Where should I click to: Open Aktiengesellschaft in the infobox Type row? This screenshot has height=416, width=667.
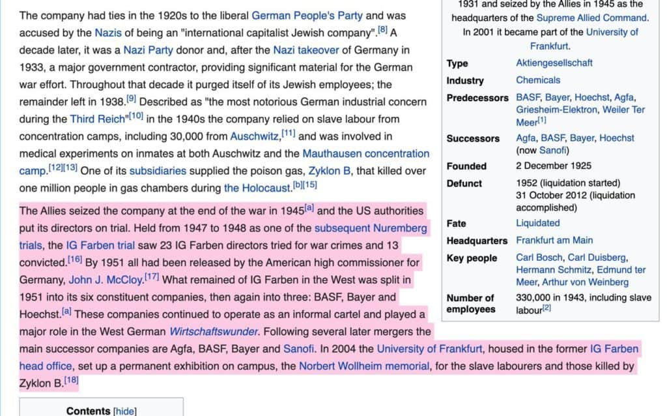pos(554,63)
